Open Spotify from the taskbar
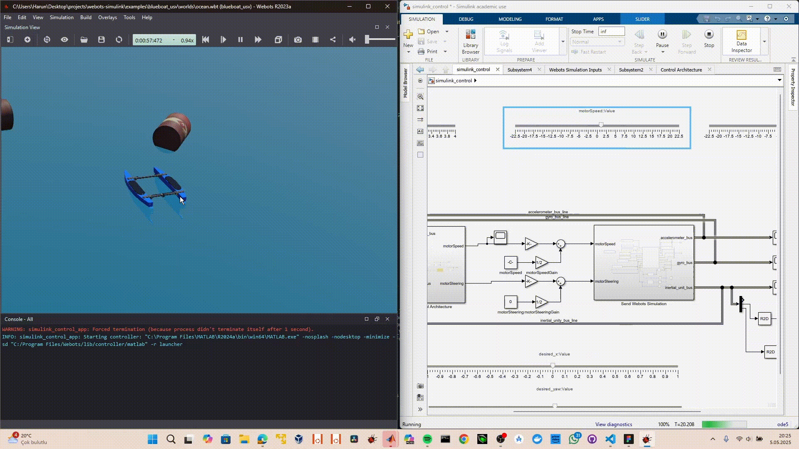 tap(427, 439)
